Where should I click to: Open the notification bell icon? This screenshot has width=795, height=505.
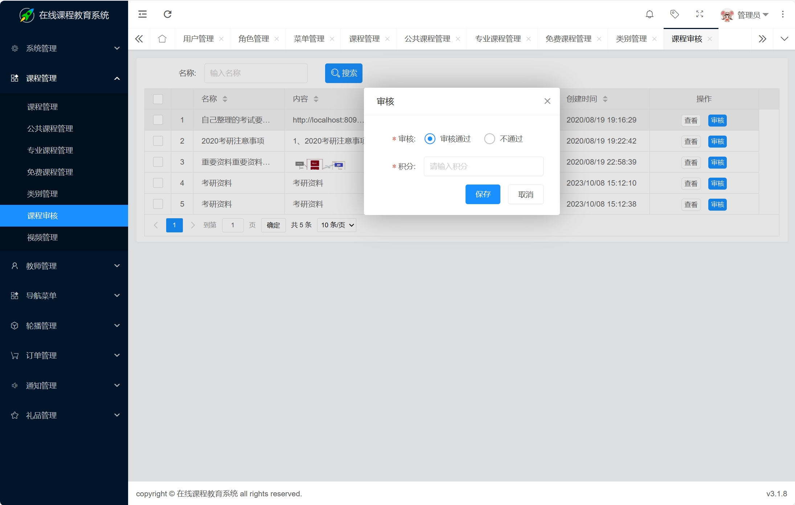point(649,14)
